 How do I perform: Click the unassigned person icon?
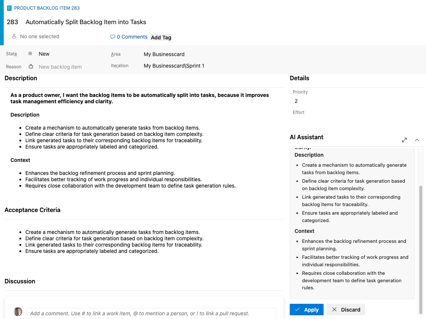point(14,36)
